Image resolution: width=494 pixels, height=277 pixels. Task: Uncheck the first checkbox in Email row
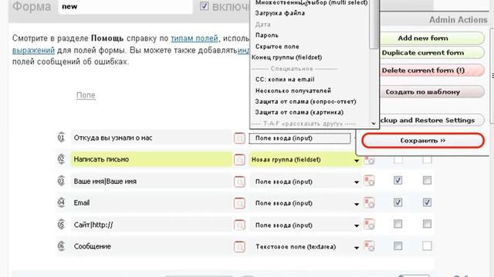tap(398, 202)
